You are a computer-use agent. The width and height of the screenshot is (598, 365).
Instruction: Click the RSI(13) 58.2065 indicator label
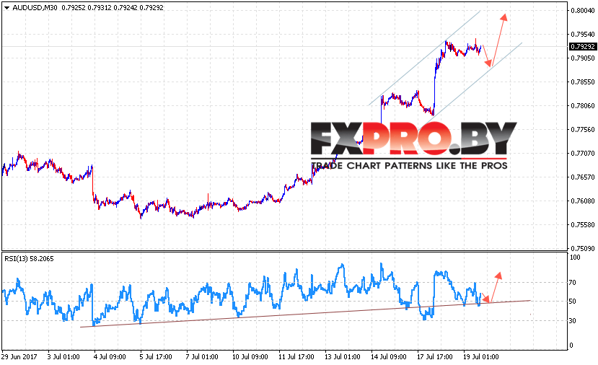pos(29,258)
